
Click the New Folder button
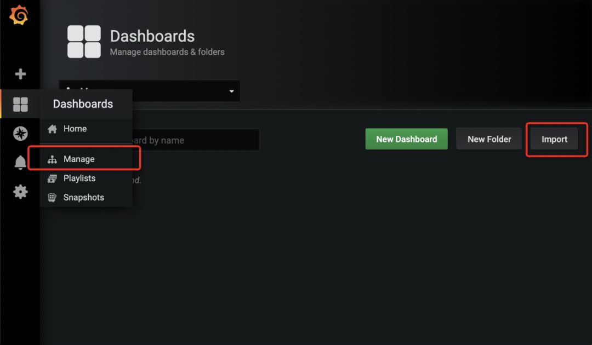[x=489, y=139]
